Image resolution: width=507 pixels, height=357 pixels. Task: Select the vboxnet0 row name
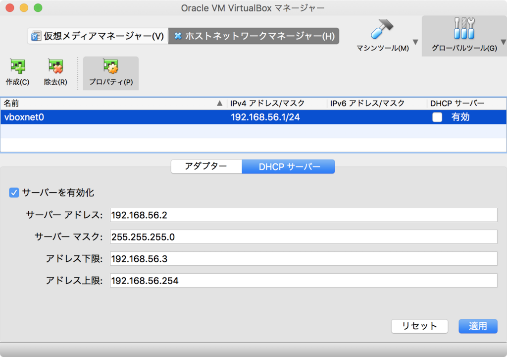[24, 117]
